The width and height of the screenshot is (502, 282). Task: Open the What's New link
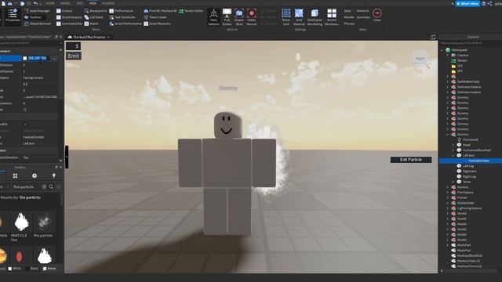(x=467, y=3)
